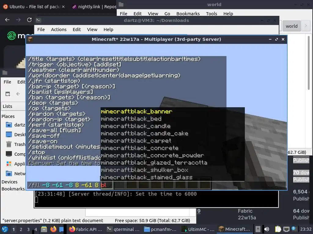
Task: Open Edit menu in world file manager
Action: (x=138, y=13)
